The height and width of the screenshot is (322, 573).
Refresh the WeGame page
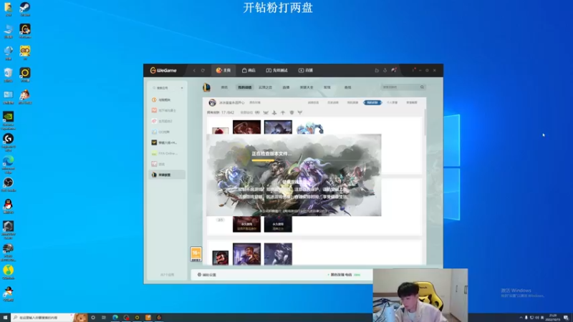203,70
